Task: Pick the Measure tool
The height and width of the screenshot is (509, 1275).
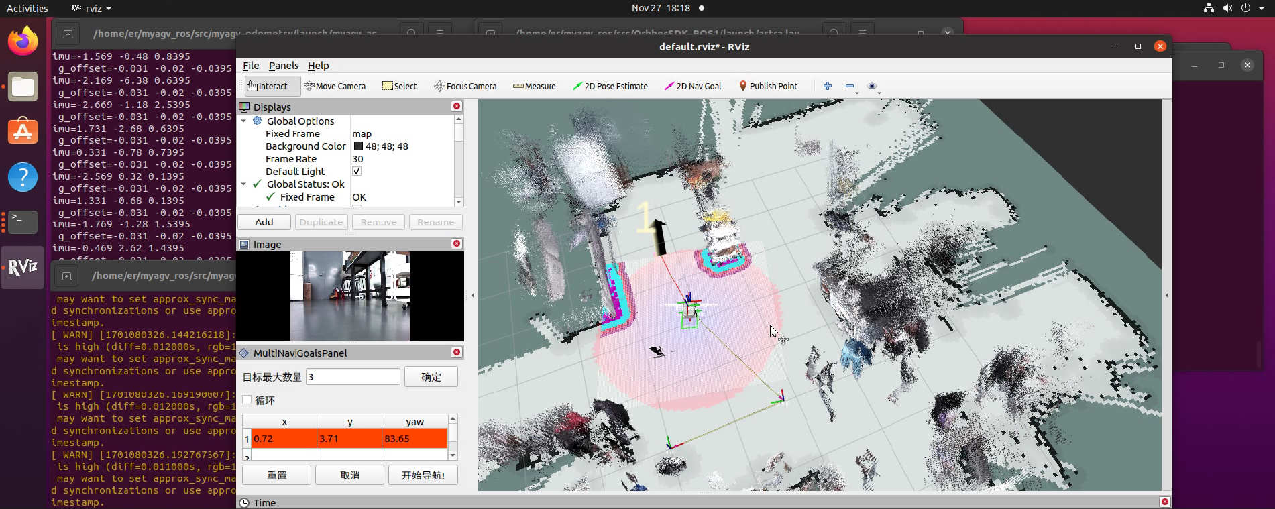Action: (x=535, y=86)
